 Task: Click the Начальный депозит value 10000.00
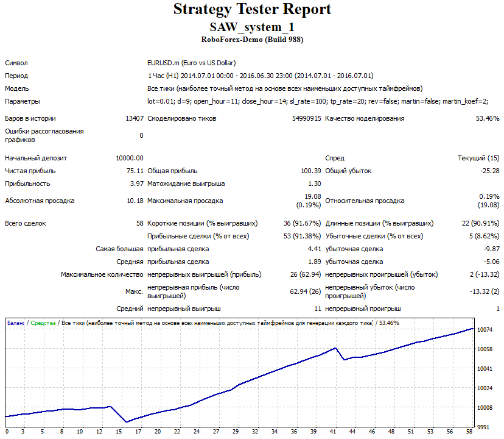[128, 157]
